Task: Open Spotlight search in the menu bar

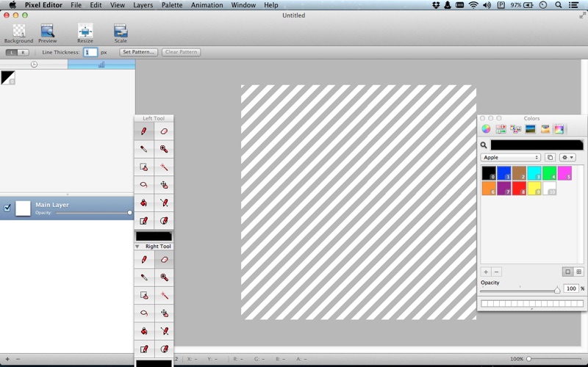Action: point(559,5)
